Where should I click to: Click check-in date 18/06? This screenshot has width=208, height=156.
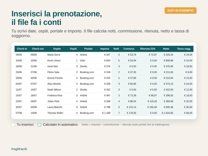tap(19, 66)
